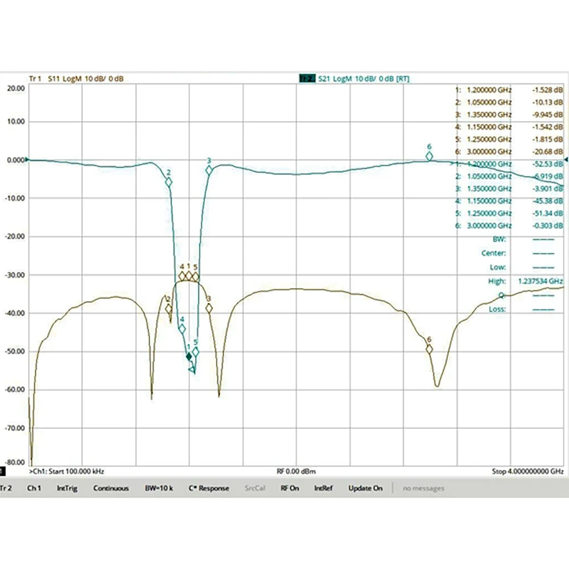
Task: Click marker 4 diamond on the teal trace
Action: tap(182, 328)
